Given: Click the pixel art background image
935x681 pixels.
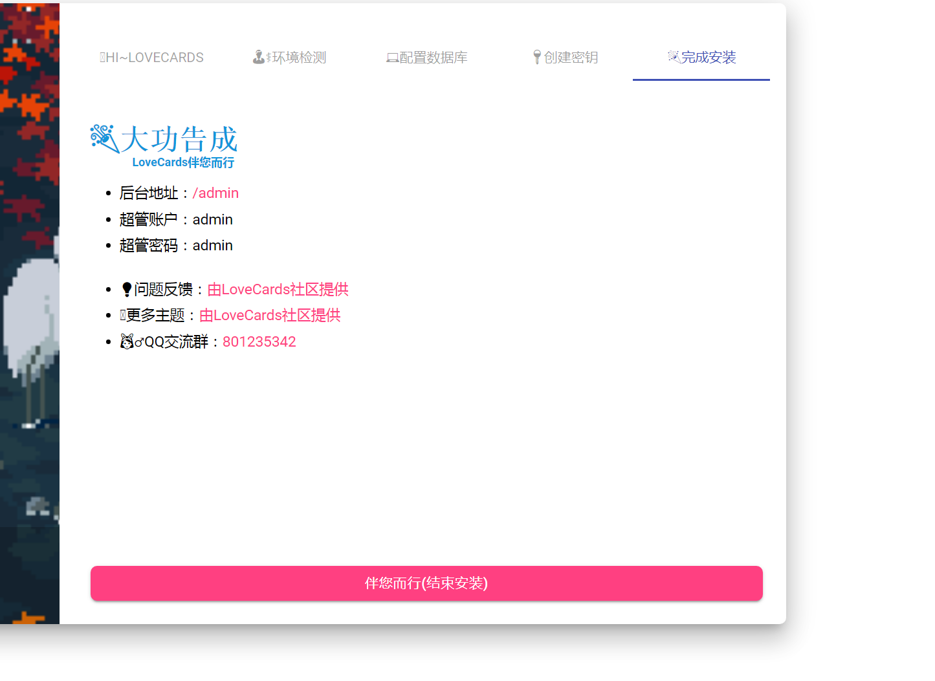Looking at the screenshot, I should pos(29,323).
